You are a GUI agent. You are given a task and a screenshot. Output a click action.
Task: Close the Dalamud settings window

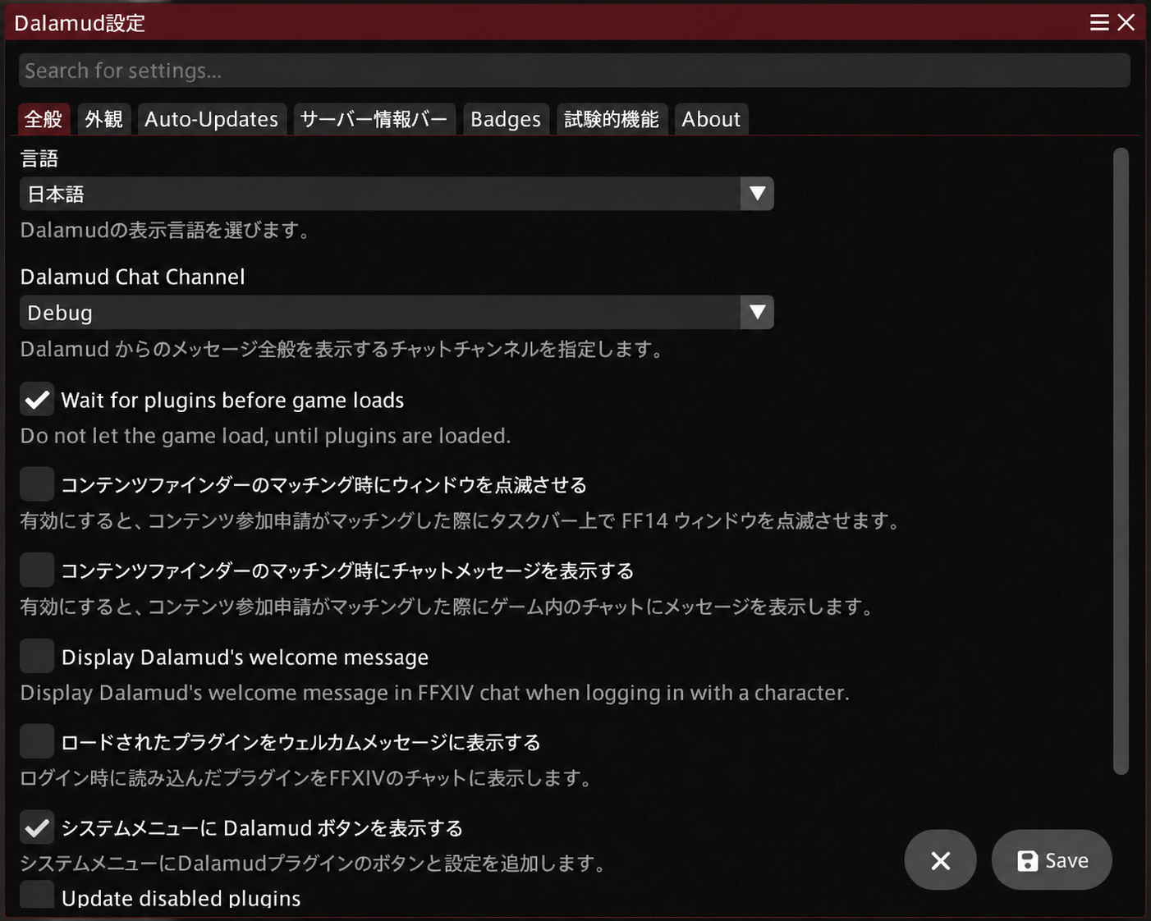click(x=1126, y=23)
